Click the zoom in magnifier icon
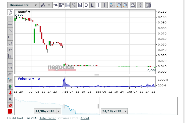This screenshot has height=123, width=185. [x=125, y=5]
